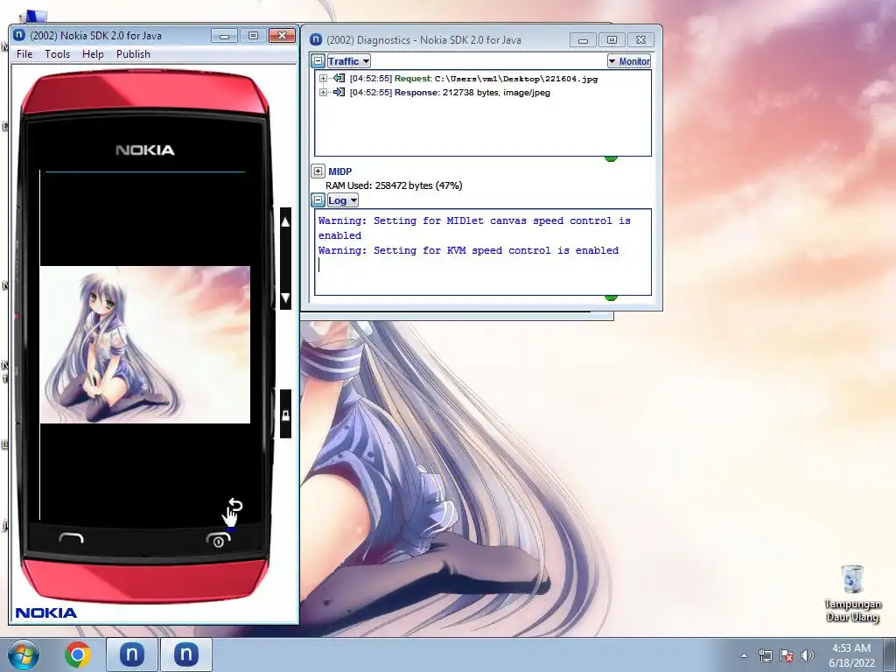Open the Monitor dropdown
The image size is (896, 672).
click(629, 61)
